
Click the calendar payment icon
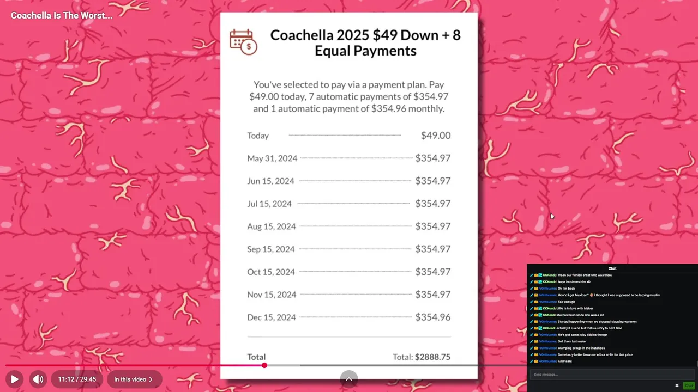[x=243, y=42]
